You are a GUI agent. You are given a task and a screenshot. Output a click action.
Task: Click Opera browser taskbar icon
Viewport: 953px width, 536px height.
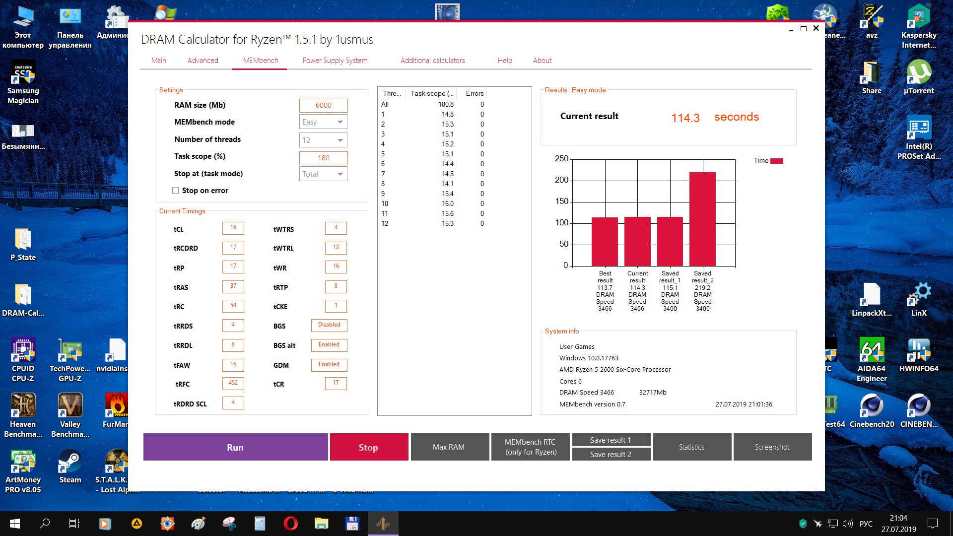click(290, 524)
